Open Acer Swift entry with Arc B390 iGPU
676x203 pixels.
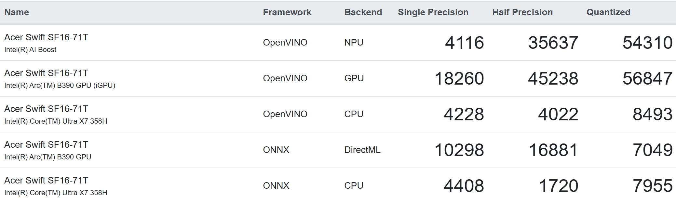click(x=46, y=73)
